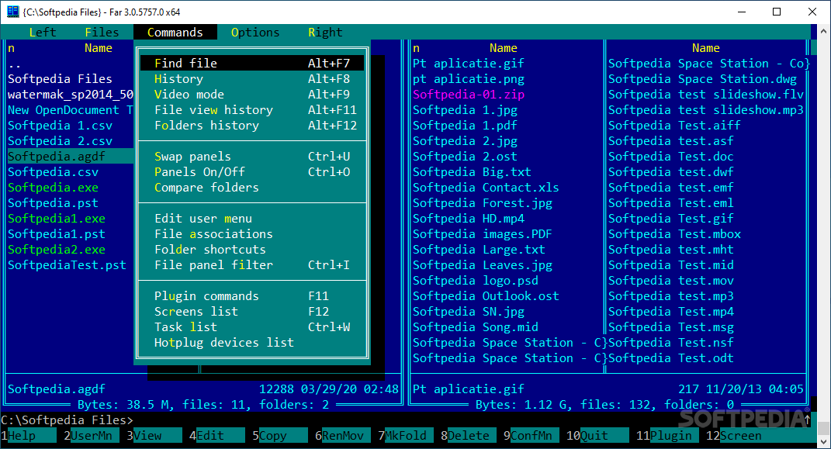831x449 pixels.
Task: Select Softpedia test.mp3 in right panel
Action: (x=671, y=296)
